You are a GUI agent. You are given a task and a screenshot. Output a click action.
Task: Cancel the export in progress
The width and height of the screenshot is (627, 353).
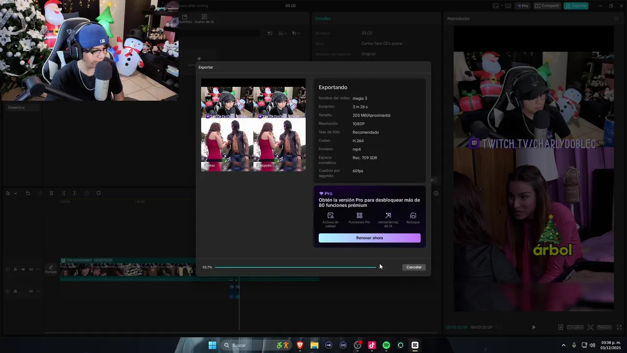coord(414,267)
